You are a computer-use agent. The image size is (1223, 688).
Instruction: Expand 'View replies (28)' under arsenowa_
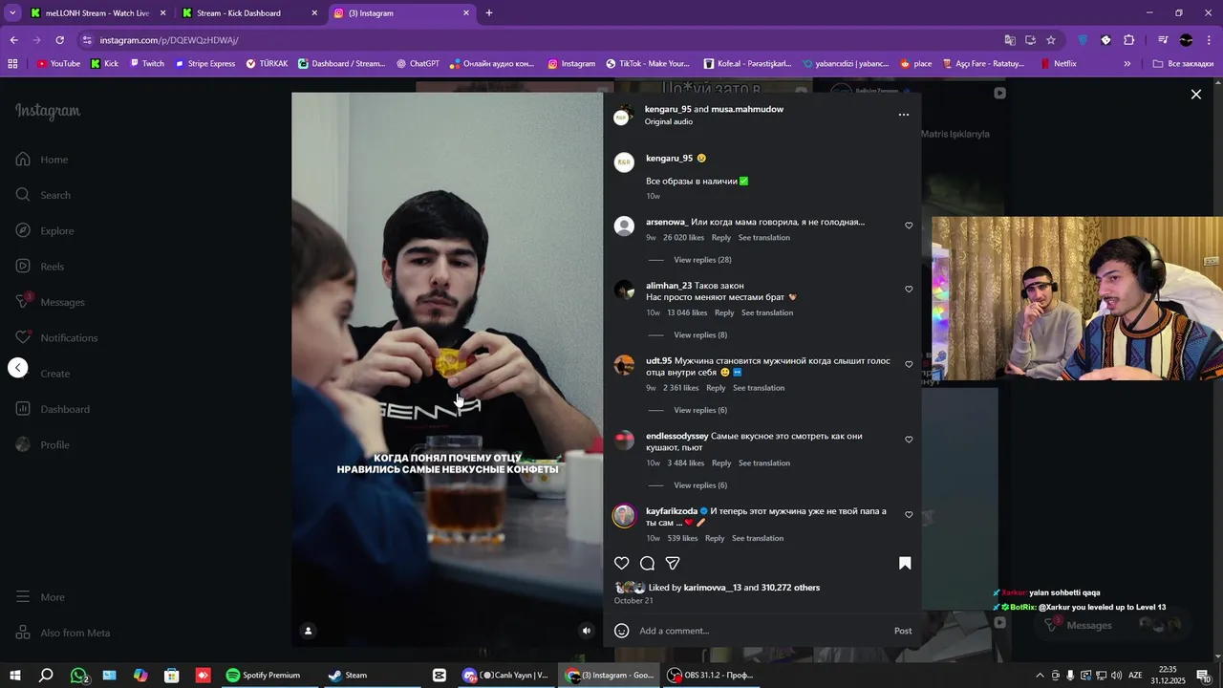click(x=702, y=260)
